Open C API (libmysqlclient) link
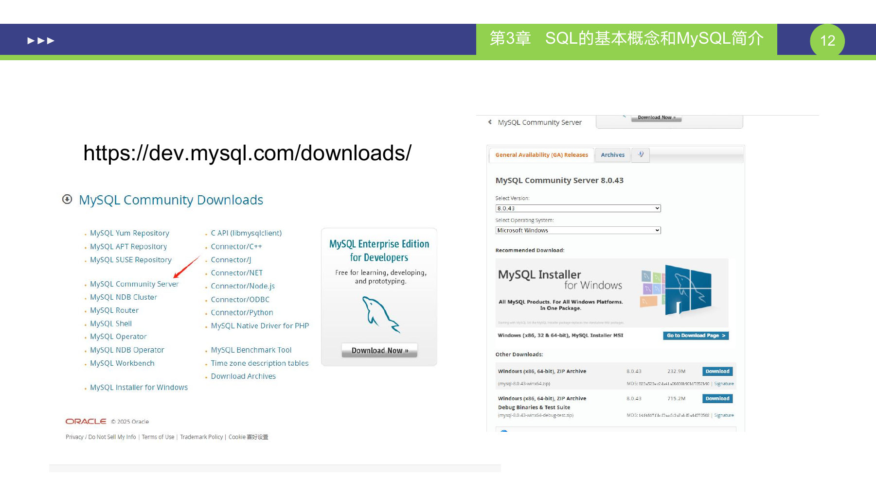 (x=246, y=233)
